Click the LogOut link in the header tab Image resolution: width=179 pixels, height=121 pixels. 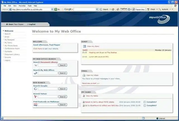tap(32, 24)
